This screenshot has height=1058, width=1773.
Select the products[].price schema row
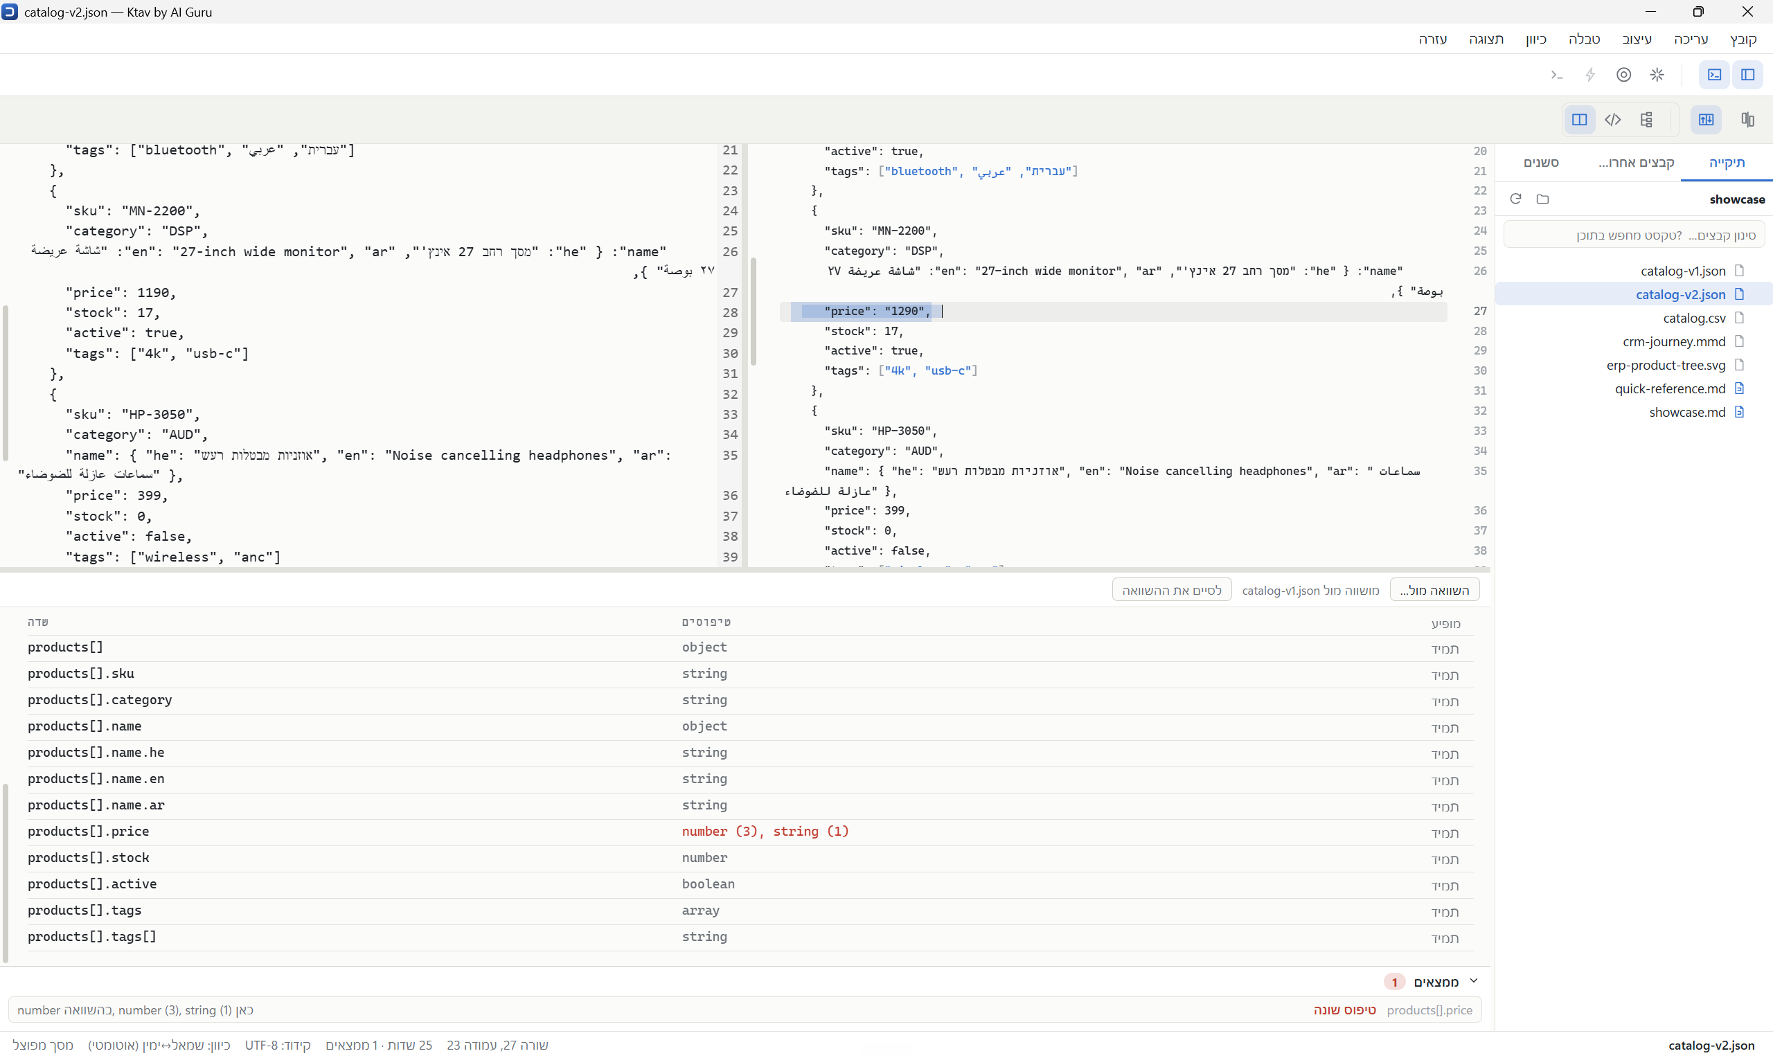pyautogui.click(x=750, y=832)
